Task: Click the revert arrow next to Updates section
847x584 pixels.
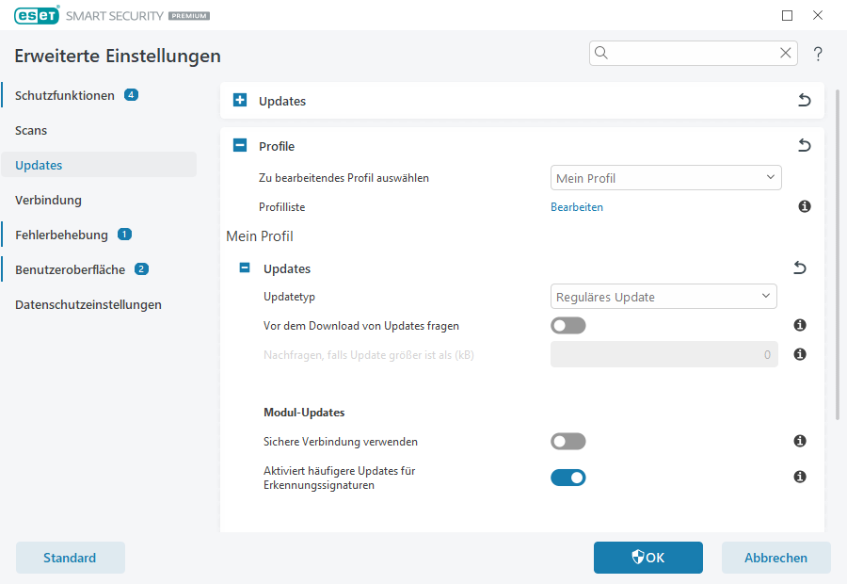Action: (803, 100)
